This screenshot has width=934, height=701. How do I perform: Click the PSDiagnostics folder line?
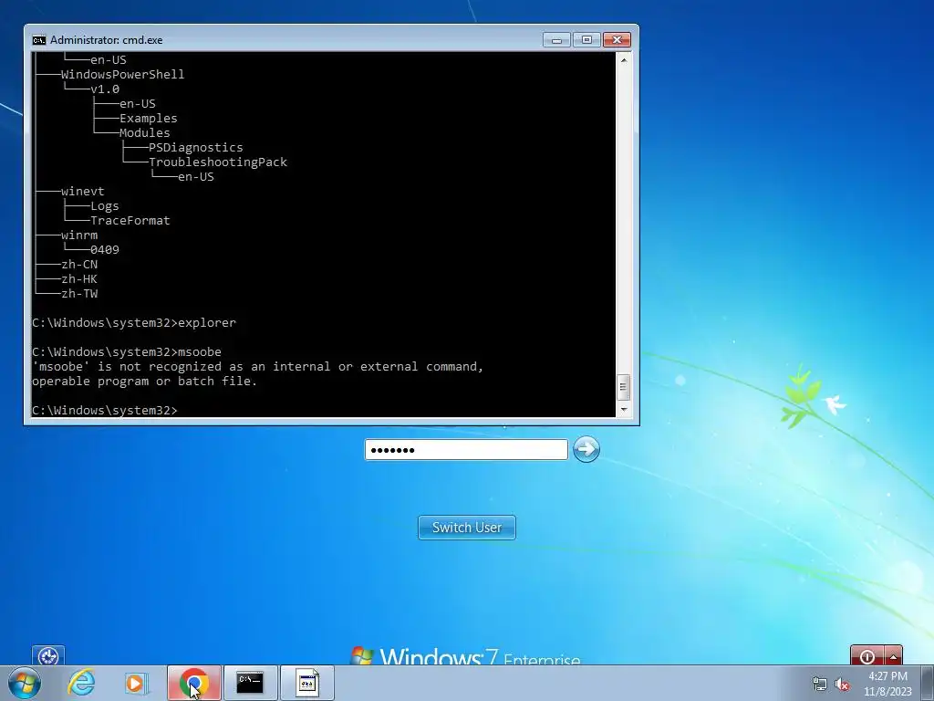[x=196, y=147]
